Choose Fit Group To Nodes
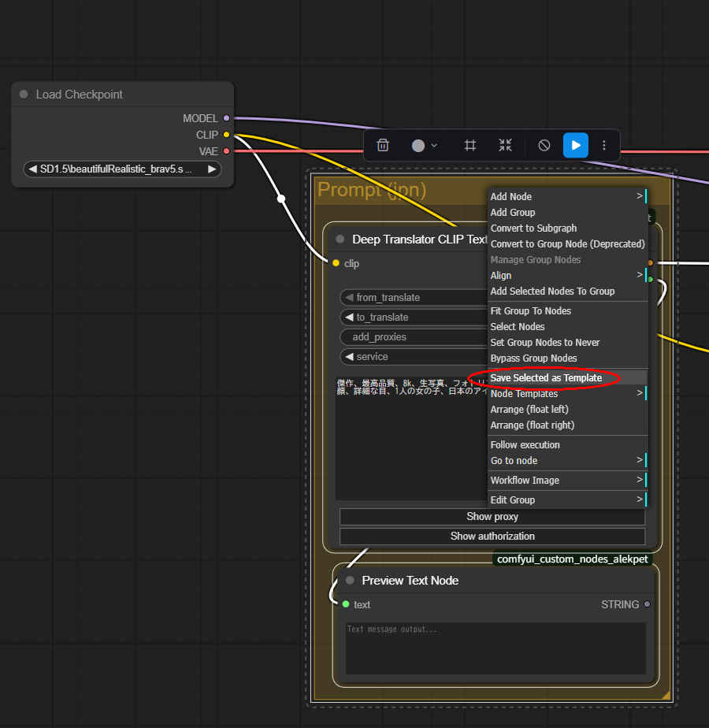 pos(530,311)
